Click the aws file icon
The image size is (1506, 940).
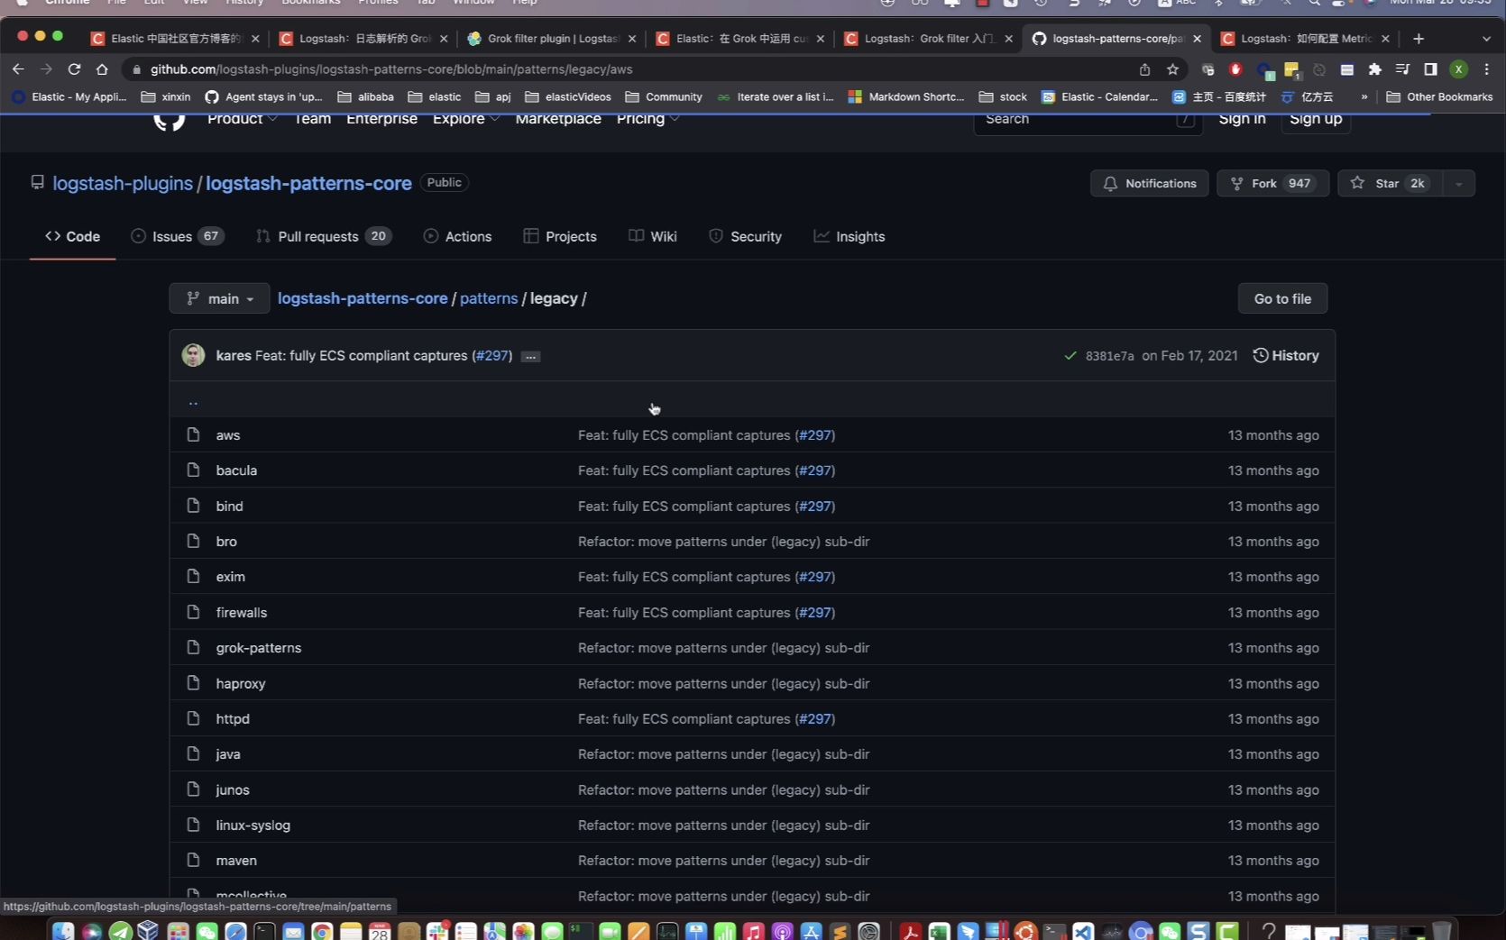tap(193, 435)
